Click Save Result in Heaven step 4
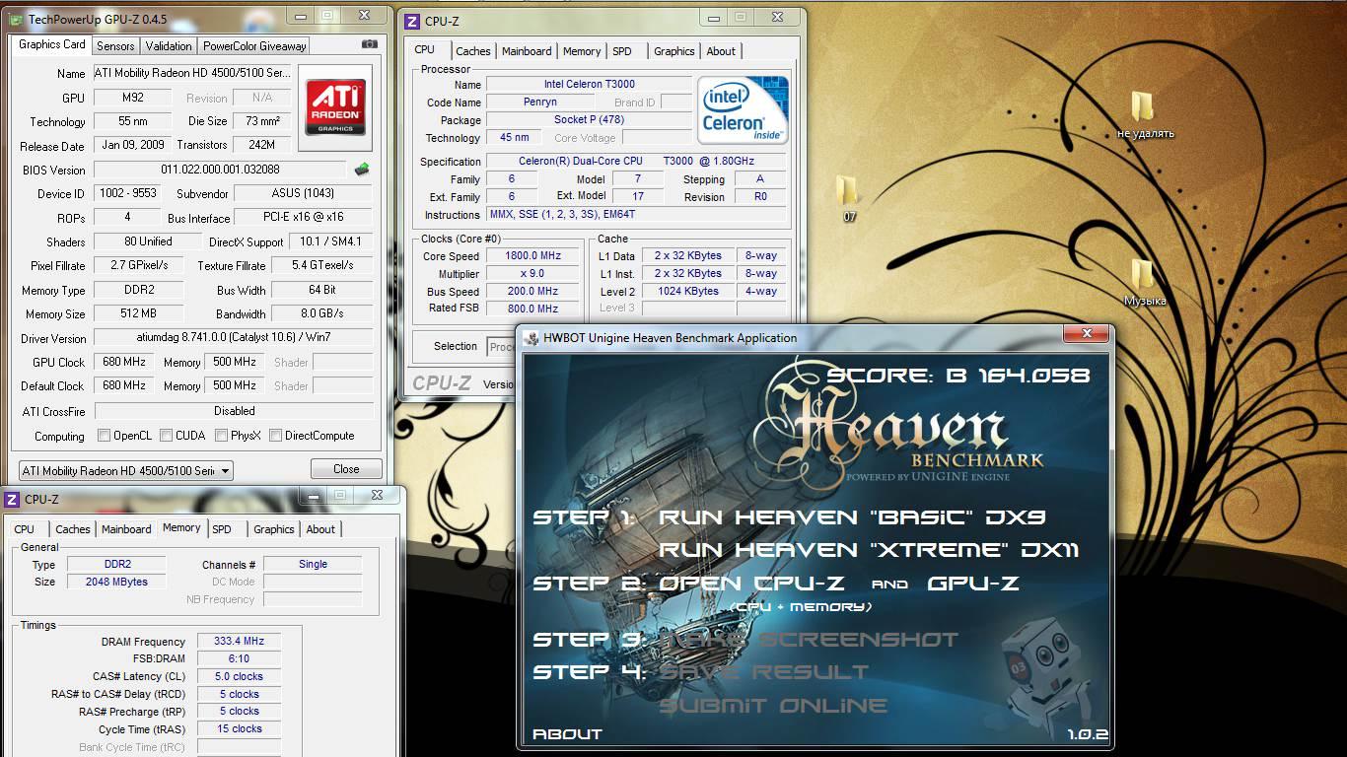This screenshot has height=757, width=1347. 764,672
